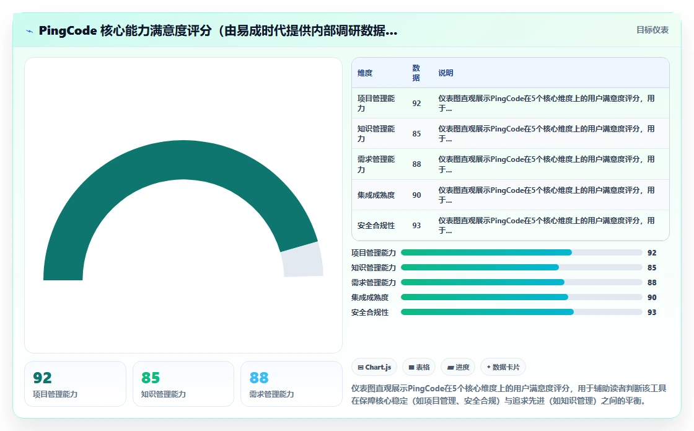This screenshot has height=431, width=694.
Task: Click the 目标仪表 label at top right
Action: (652, 30)
